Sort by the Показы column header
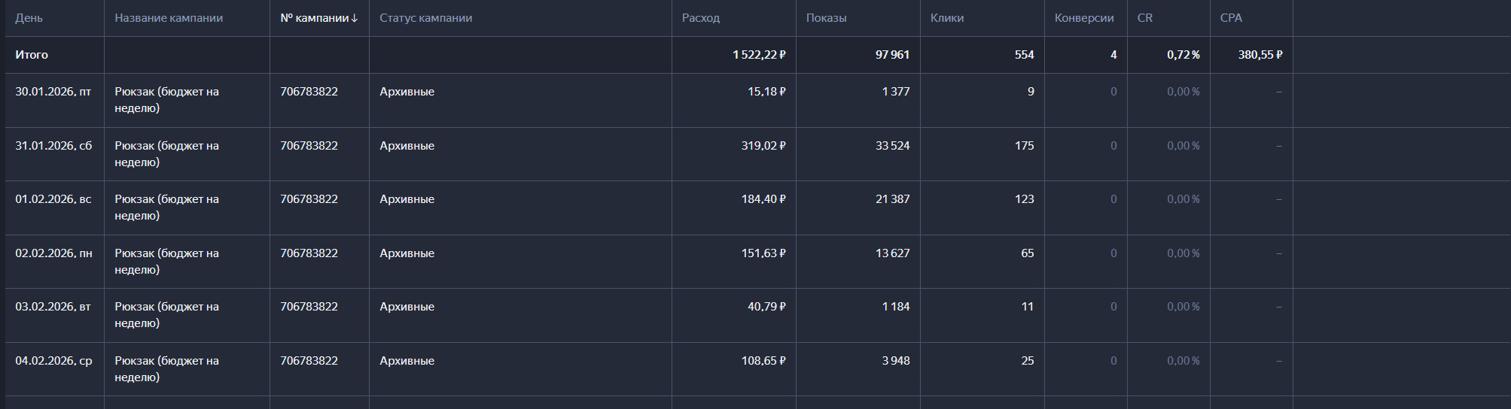 point(827,18)
